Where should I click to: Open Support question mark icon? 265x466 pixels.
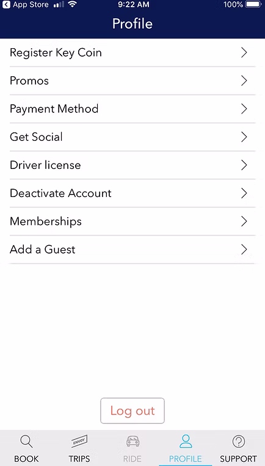(239, 442)
